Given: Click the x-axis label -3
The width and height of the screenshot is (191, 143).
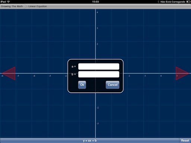Looking at the screenshot, I should tap(50, 76).
